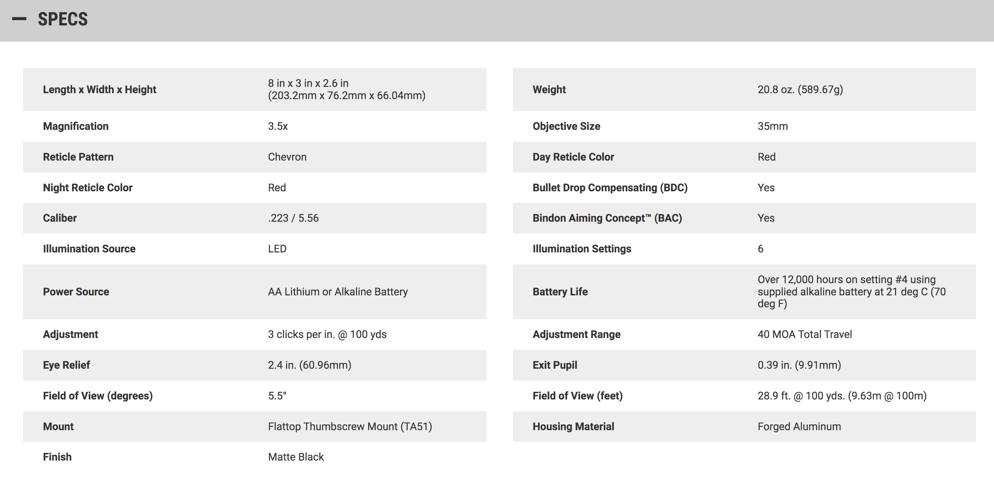This screenshot has width=994, height=487.
Task: Click the Forged Aluminum housing value
Action: [x=799, y=427]
